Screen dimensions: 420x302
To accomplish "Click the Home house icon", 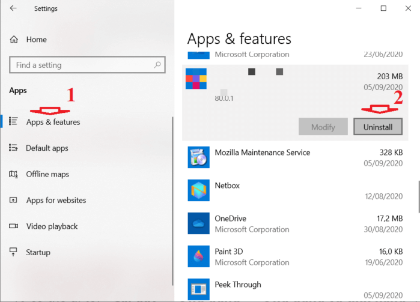I will pyautogui.click(x=14, y=40).
